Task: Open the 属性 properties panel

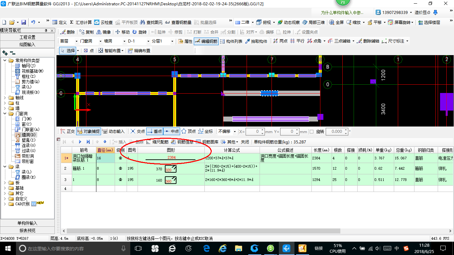Action: click(x=185, y=41)
